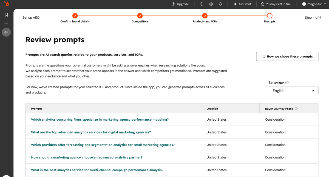Image resolution: width=329 pixels, height=177 pixels.
Task: Click United States in the performance modeling row
Action: 217,120
